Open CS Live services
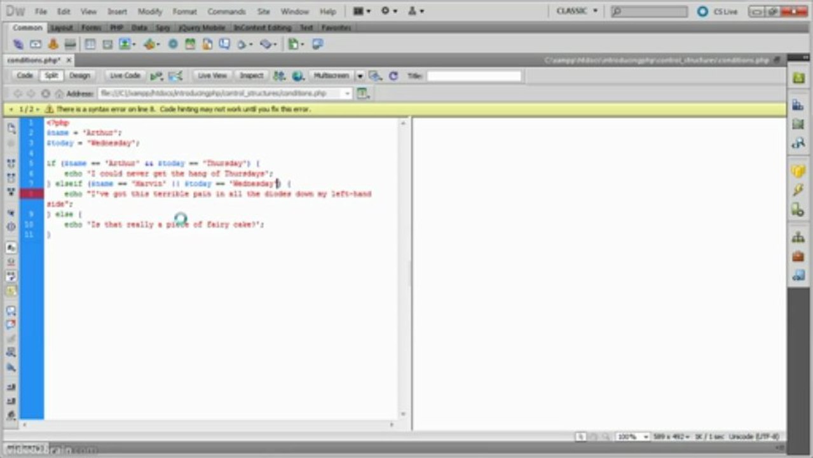Image resolution: width=813 pixels, height=458 pixels. pyautogui.click(x=719, y=11)
